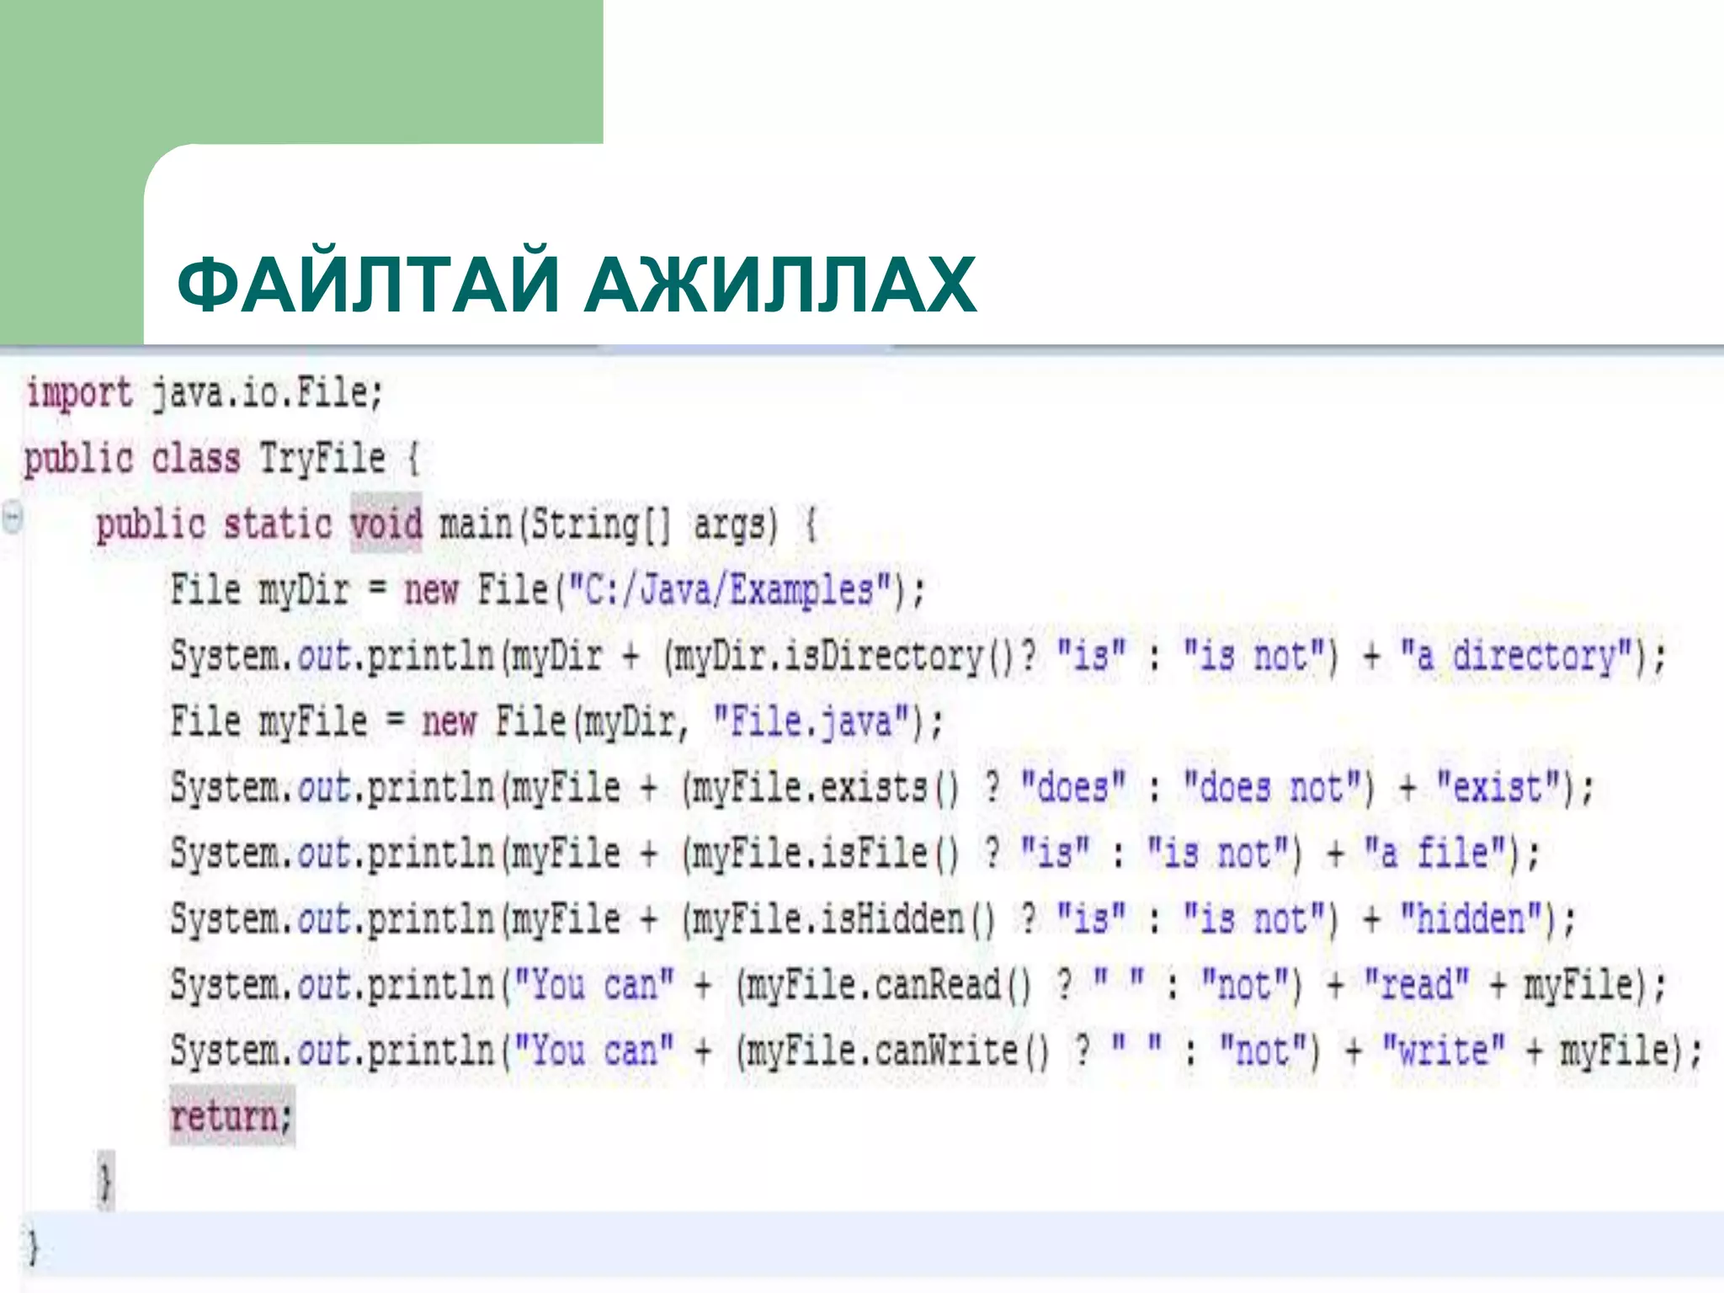Click 'myFile.canWrite()' call
The image size is (1724, 1293).
point(898,1050)
